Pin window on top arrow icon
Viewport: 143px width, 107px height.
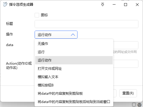(103, 5)
